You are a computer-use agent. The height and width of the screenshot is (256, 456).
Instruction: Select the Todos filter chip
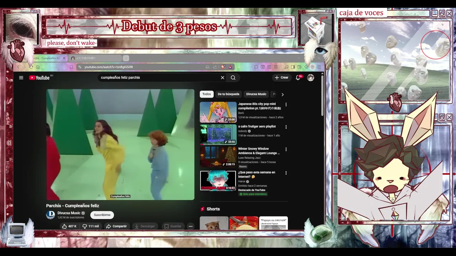(x=207, y=94)
